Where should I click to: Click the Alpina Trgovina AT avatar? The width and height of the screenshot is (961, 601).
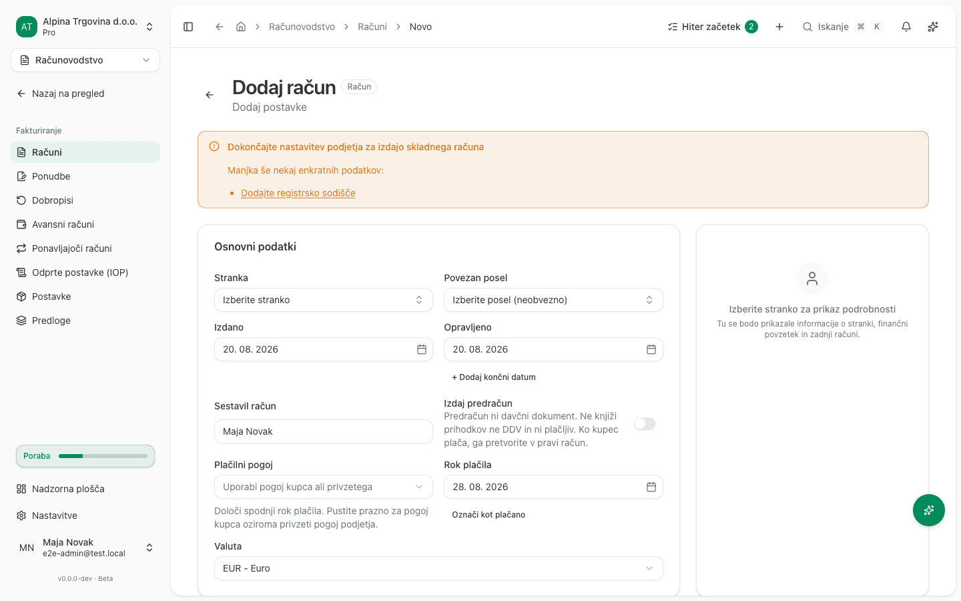27,27
